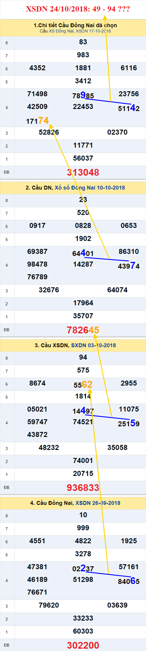
Task: Click the number 71498
Action: tap(37, 94)
